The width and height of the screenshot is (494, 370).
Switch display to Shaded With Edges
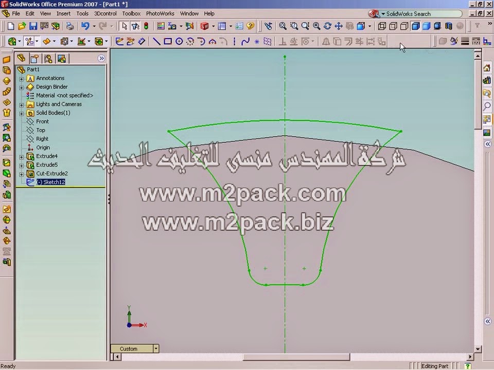416,26
